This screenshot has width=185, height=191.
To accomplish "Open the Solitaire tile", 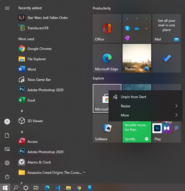I will 107,128.
